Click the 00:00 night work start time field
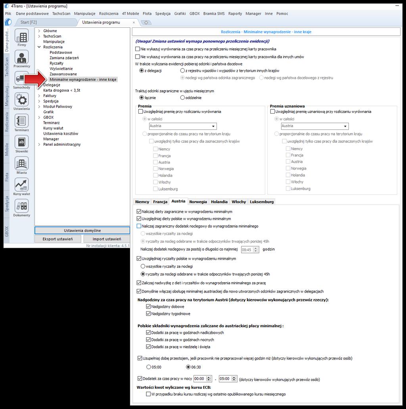 tap(199, 379)
